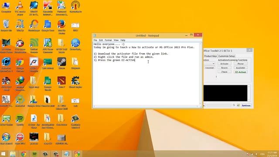The image size is (279, 157).
Task: Open the Google Sheets desktop shortcut
Action: (x=48, y=84)
